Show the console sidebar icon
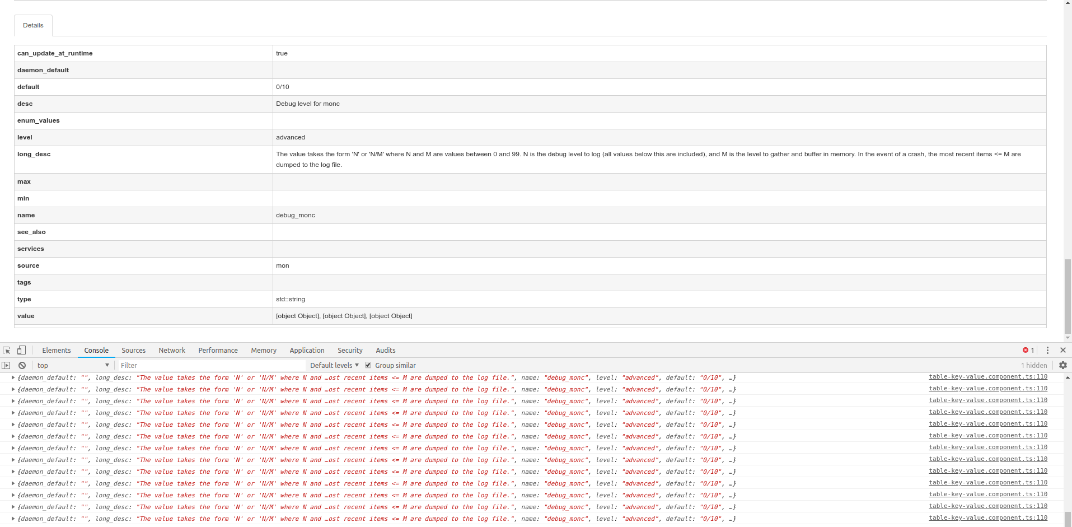The image size is (1072, 527). tap(6, 365)
